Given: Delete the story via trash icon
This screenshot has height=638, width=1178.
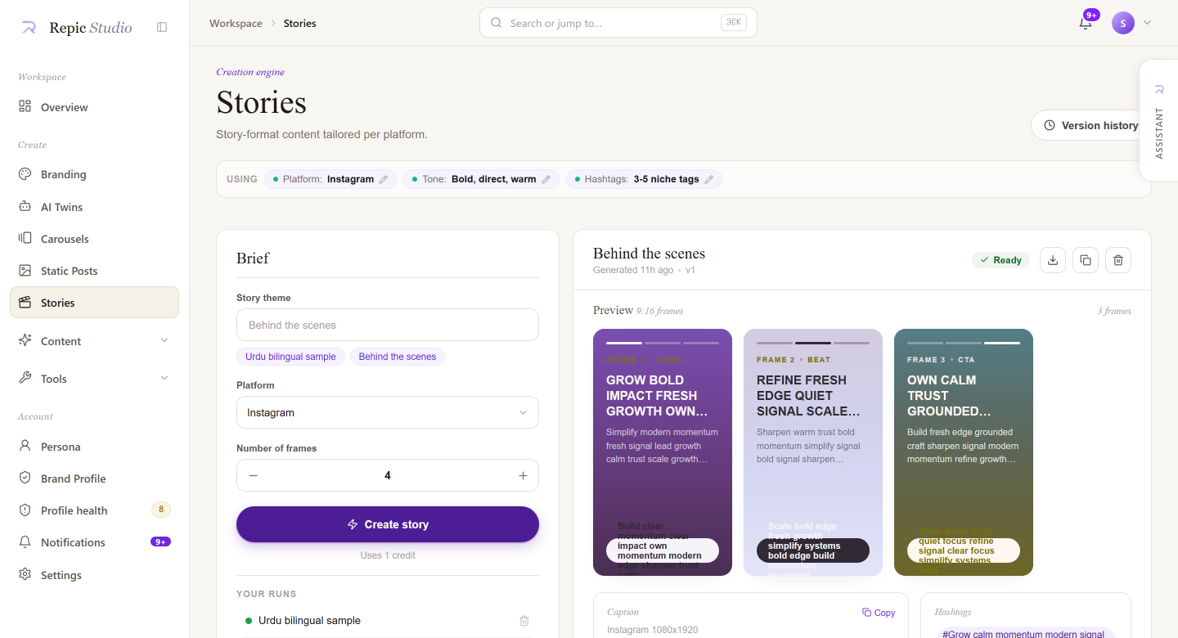Looking at the screenshot, I should 1118,260.
